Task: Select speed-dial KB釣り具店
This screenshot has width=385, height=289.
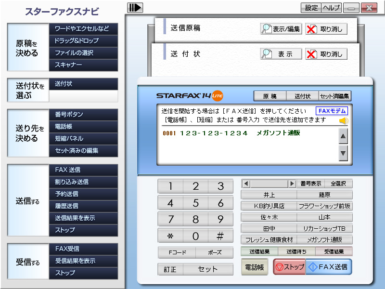Action: coord(269,206)
